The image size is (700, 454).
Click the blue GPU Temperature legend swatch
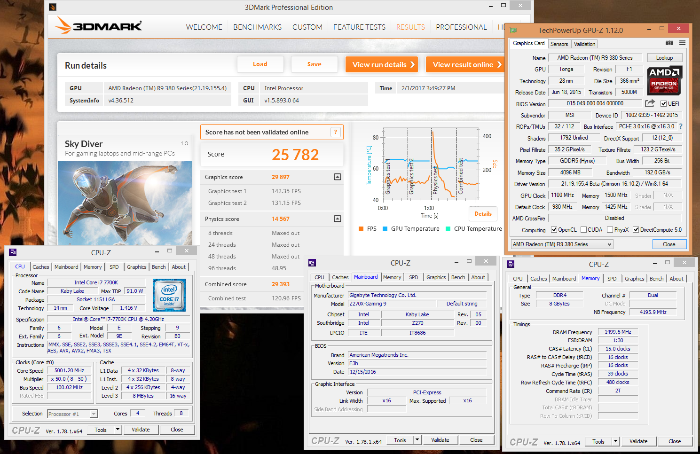tap(385, 229)
